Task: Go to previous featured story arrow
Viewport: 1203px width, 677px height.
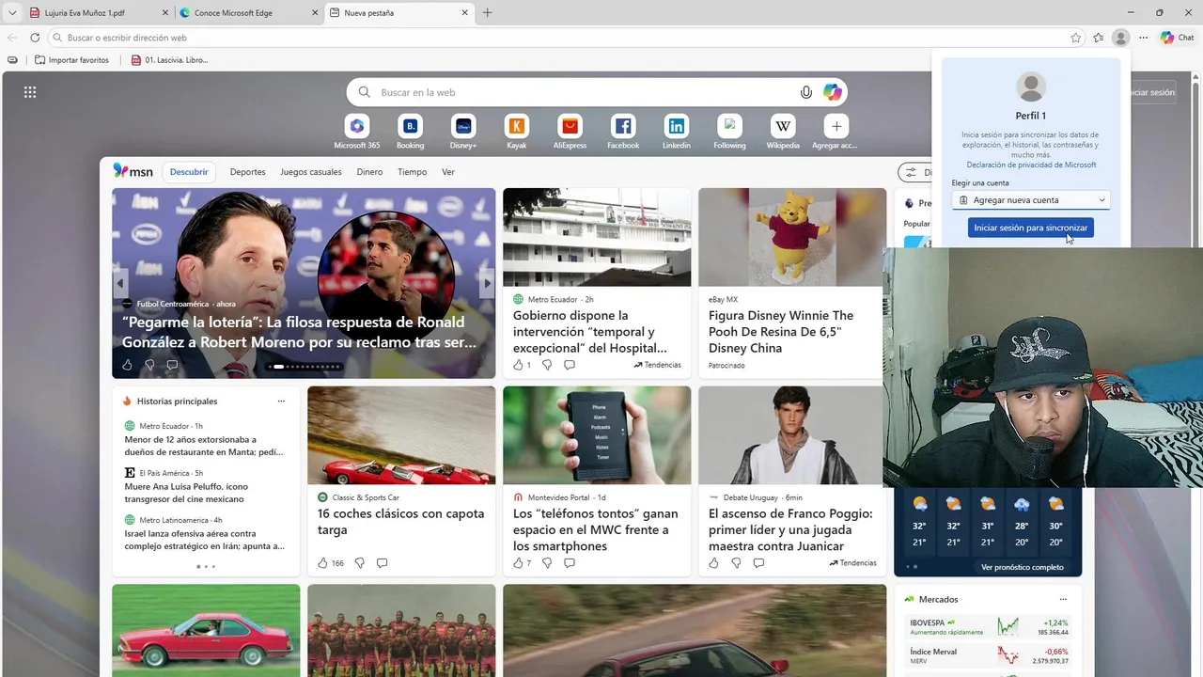Action: (x=120, y=283)
